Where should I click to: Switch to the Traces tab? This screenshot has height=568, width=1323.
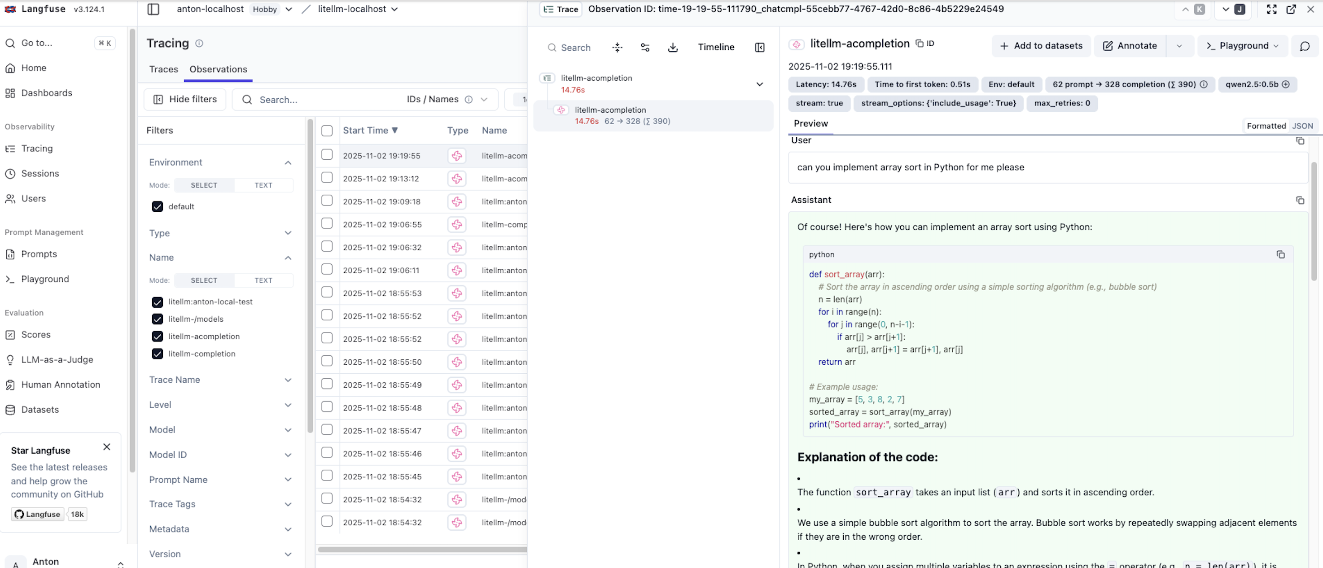163,70
